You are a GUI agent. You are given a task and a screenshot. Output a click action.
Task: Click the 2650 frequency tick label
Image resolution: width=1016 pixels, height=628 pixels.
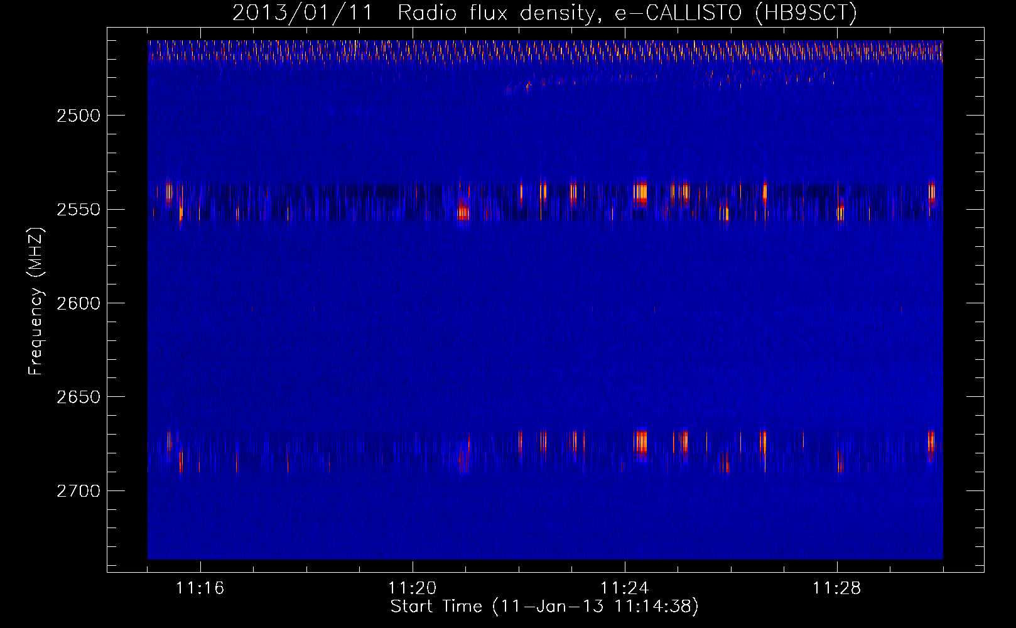[x=78, y=397]
